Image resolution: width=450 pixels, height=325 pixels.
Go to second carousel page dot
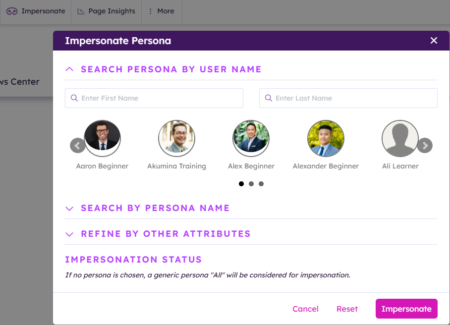(x=251, y=184)
